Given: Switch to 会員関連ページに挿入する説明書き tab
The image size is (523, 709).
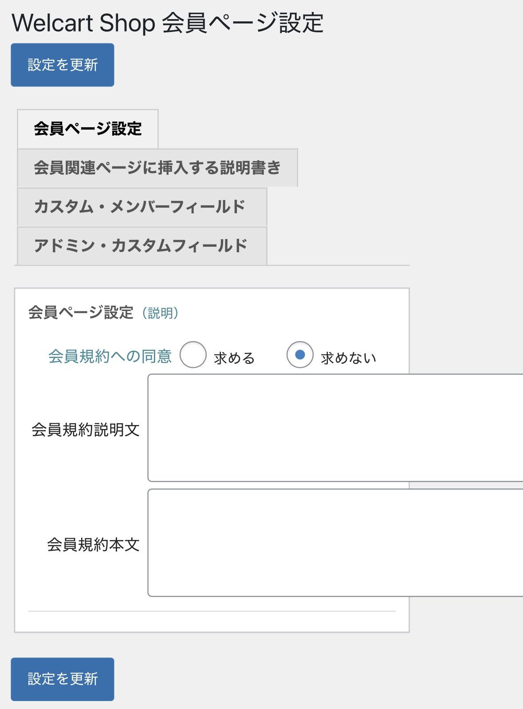Looking at the screenshot, I should click(157, 168).
